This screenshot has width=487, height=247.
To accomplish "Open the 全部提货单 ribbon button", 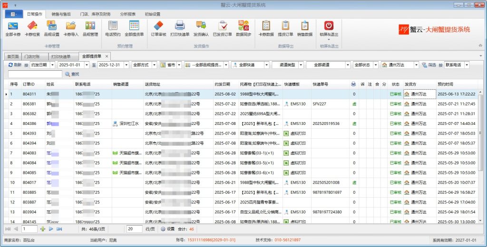I will coord(134,28).
